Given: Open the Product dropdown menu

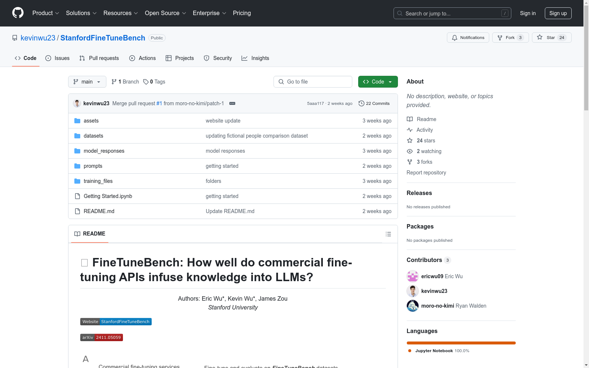Looking at the screenshot, I should coord(46,13).
